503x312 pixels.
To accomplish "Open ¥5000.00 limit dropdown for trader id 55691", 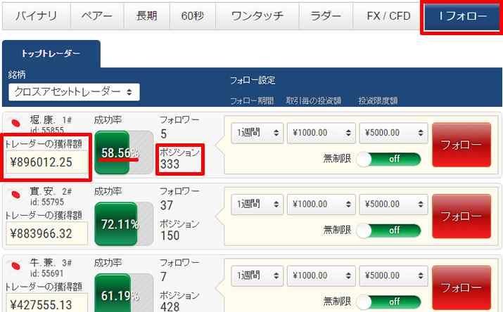I will tap(394, 275).
